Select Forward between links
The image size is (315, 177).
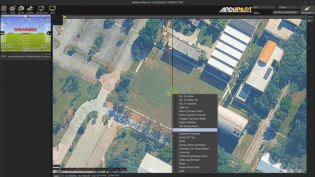tap(195, 156)
